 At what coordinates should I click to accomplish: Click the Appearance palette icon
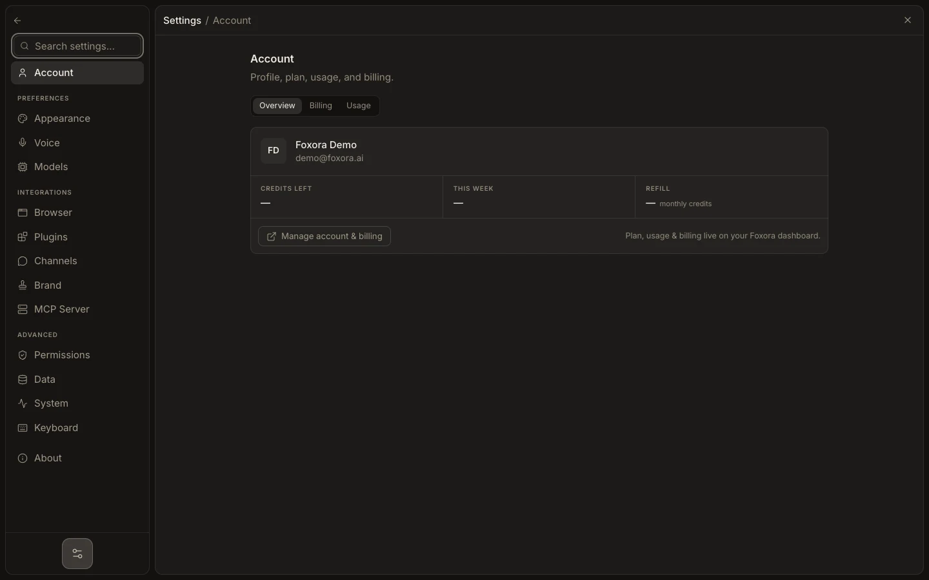click(x=23, y=119)
